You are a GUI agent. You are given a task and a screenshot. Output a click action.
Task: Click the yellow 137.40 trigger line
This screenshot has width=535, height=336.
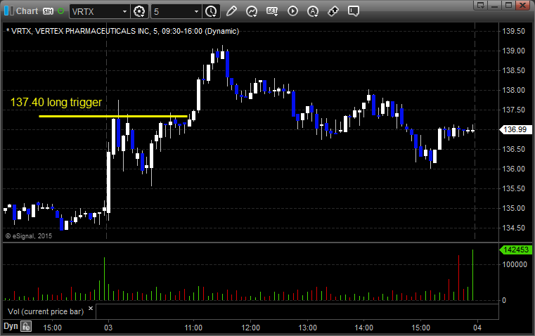pos(113,116)
